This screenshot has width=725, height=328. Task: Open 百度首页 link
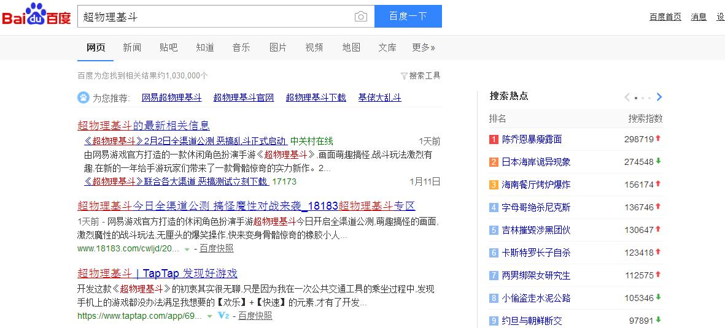coord(665,17)
